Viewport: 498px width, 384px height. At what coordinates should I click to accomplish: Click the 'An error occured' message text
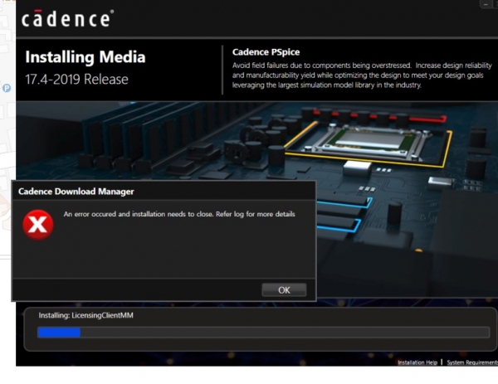click(x=179, y=214)
